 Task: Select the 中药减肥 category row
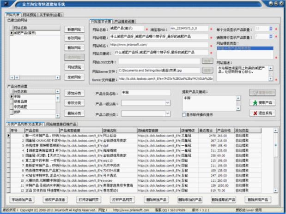tap(34, 107)
